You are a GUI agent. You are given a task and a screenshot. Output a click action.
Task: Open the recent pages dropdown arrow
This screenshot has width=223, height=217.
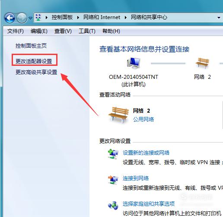30,18
